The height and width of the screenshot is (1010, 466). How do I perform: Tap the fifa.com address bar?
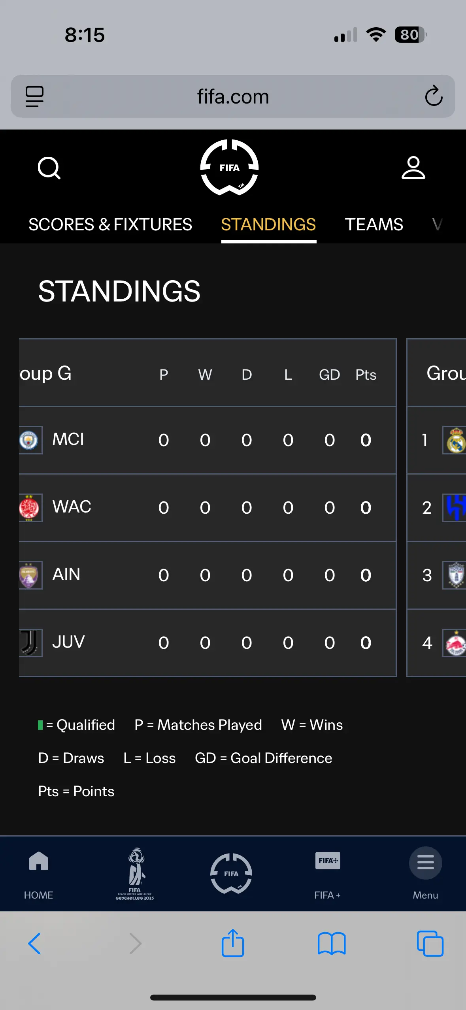coord(233,96)
